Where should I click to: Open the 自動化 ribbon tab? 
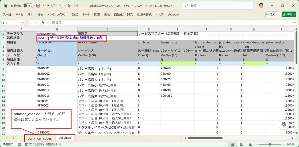pyautogui.click(x=118, y=14)
